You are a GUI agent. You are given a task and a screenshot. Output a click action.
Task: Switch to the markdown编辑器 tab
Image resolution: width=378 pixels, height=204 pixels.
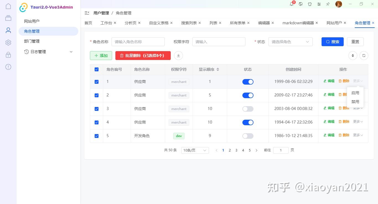[x=298, y=23]
